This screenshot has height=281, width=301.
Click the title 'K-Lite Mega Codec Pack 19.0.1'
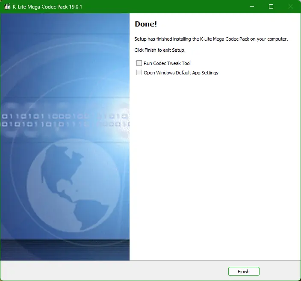point(47,7)
